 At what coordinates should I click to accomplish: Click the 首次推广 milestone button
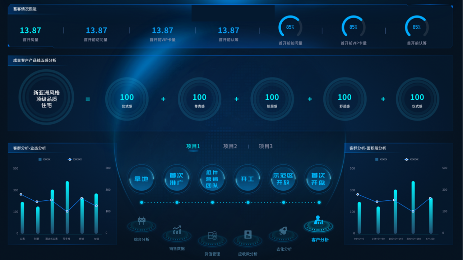pyautogui.click(x=177, y=179)
